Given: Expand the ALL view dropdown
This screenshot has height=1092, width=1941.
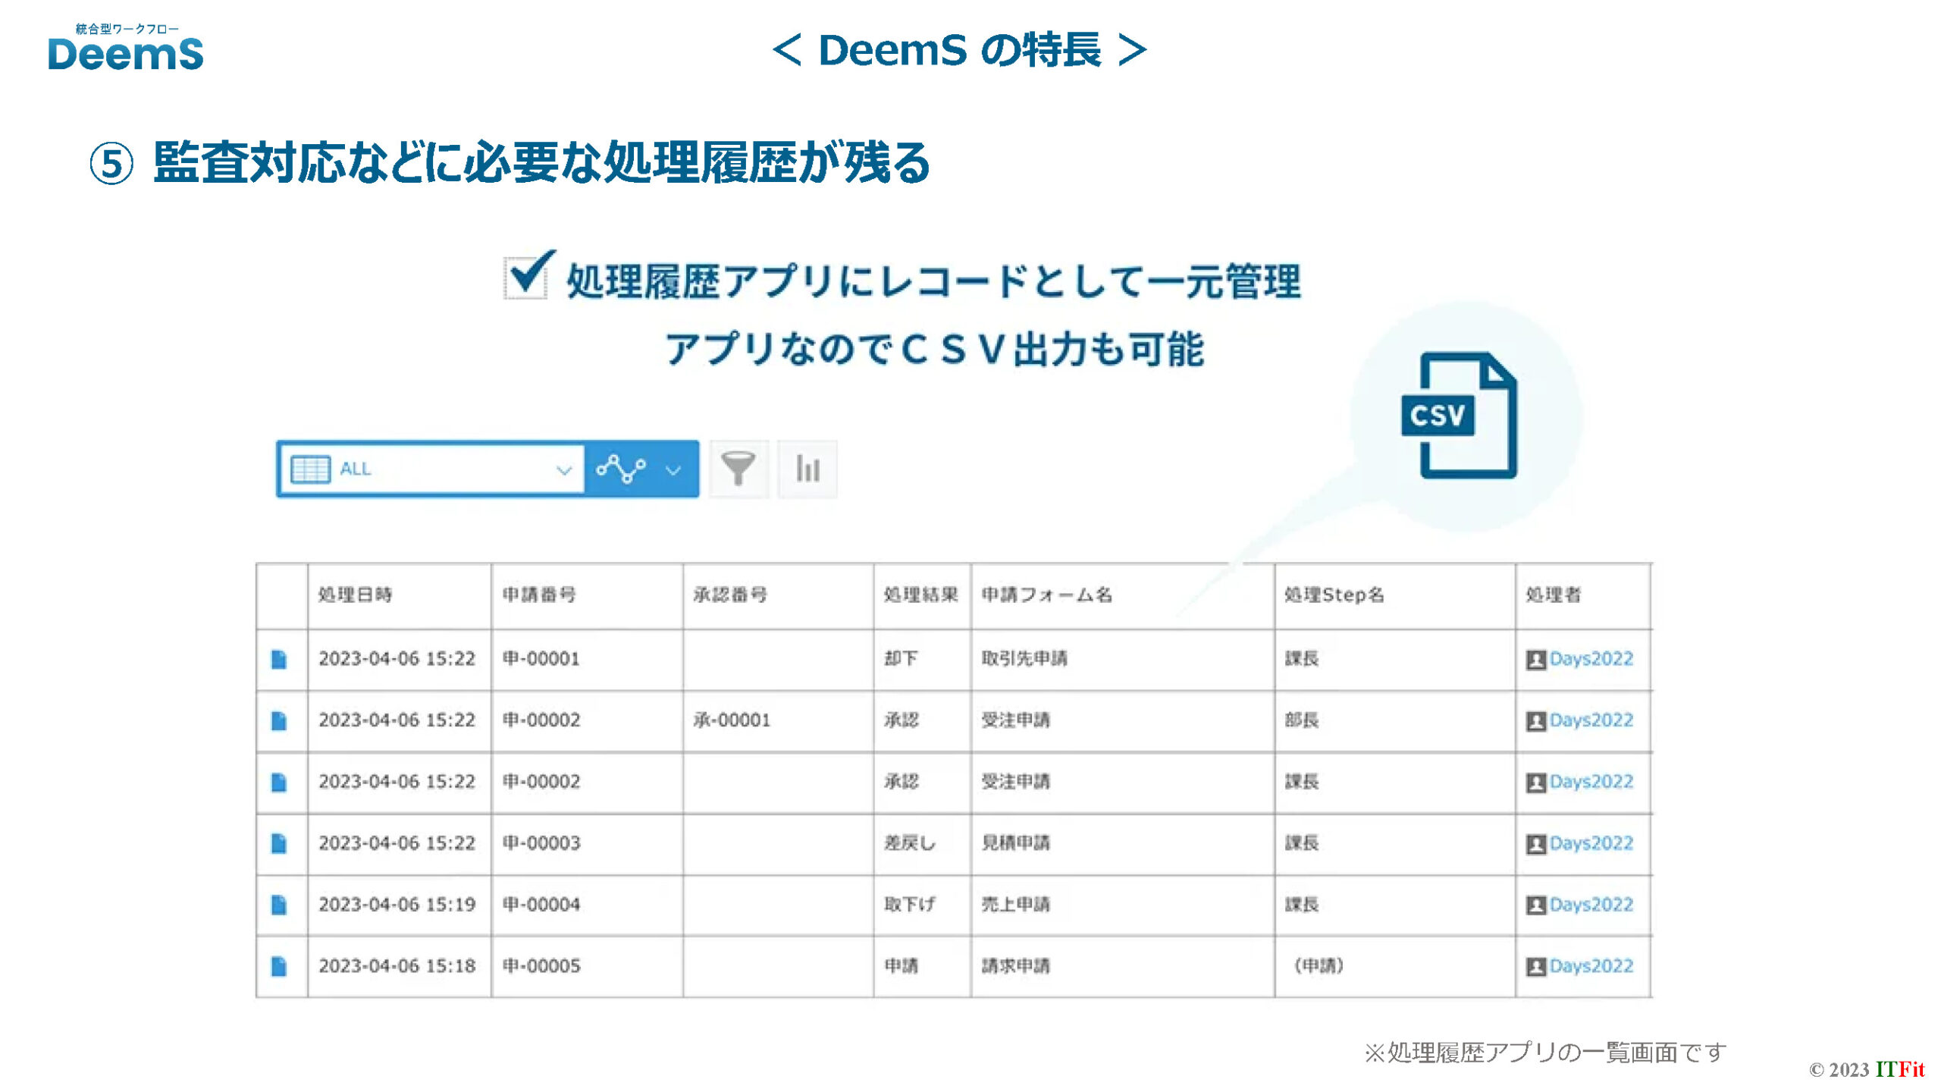Looking at the screenshot, I should pyautogui.click(x=563, y=469).
